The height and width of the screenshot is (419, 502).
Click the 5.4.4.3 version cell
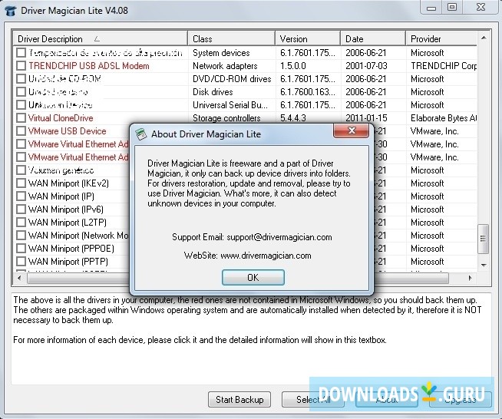pyautogui.click(x=292, y=118)
